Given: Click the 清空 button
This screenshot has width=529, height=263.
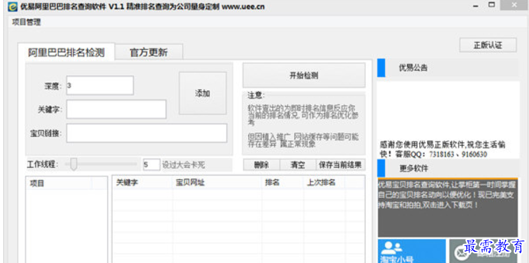Looking at the screenshot, I should click(298, 165).
